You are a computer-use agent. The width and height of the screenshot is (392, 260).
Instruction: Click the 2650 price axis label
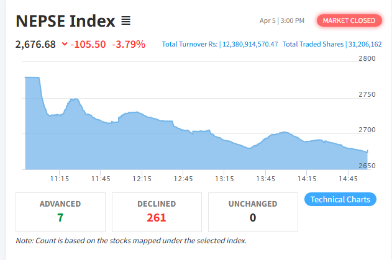(x=368, y=166)
